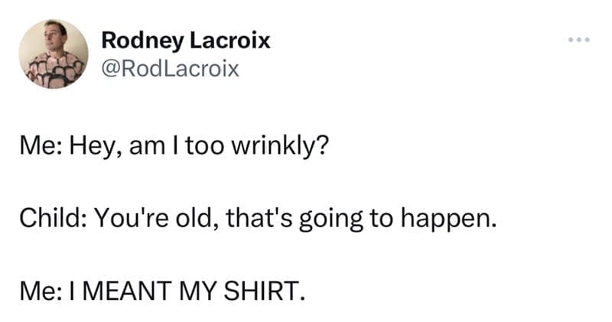Open the Rodney Lacroix display name link
This screenshot has height=322, width=612.
coord(186,41)
